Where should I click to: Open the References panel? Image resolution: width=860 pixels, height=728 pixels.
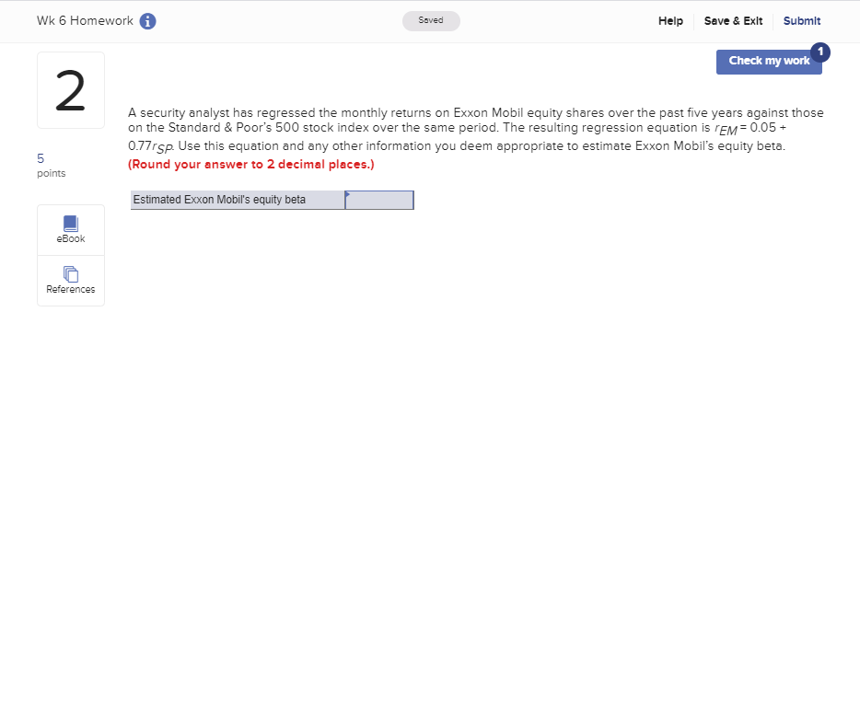coord(71,281)
